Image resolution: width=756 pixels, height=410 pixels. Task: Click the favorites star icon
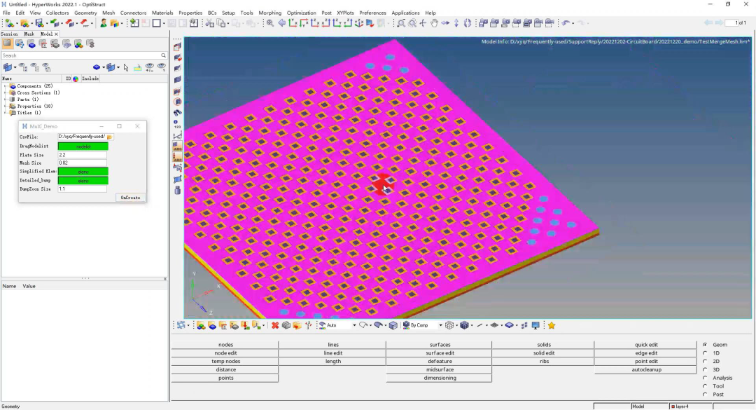(x=552, y=325)
